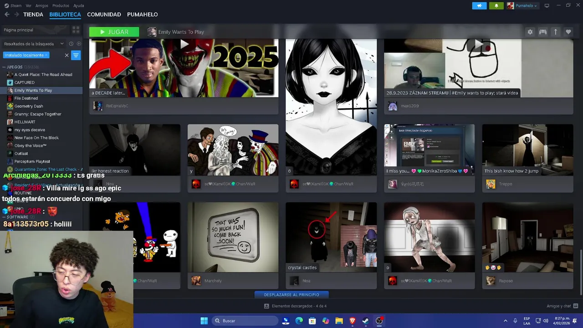Open downloads status Elementos descargados
583x328 pixels.
pyautogui.click(x=295, y=306)
